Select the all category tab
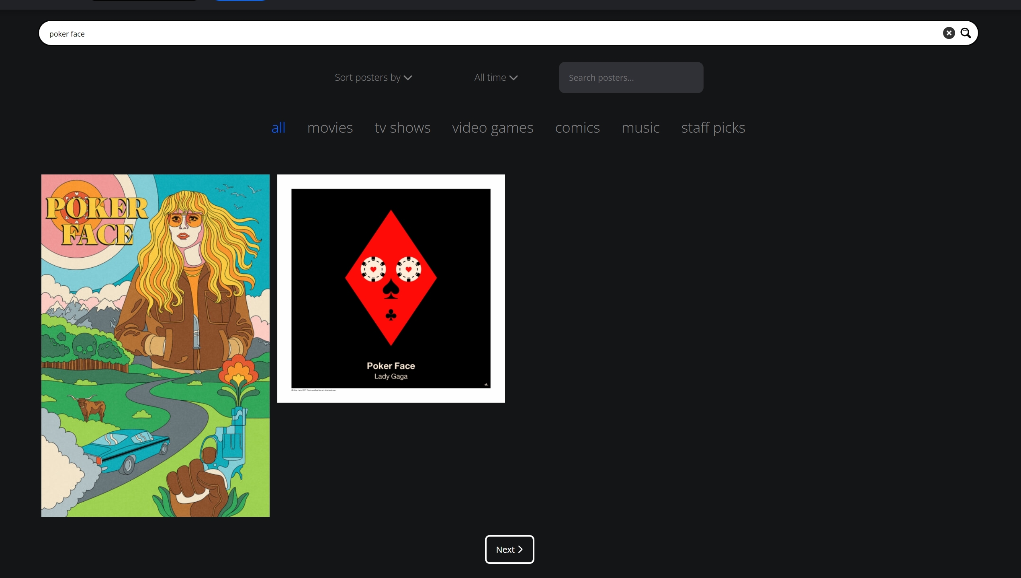Screen dimensions: 1021x578 pos(278,128)
